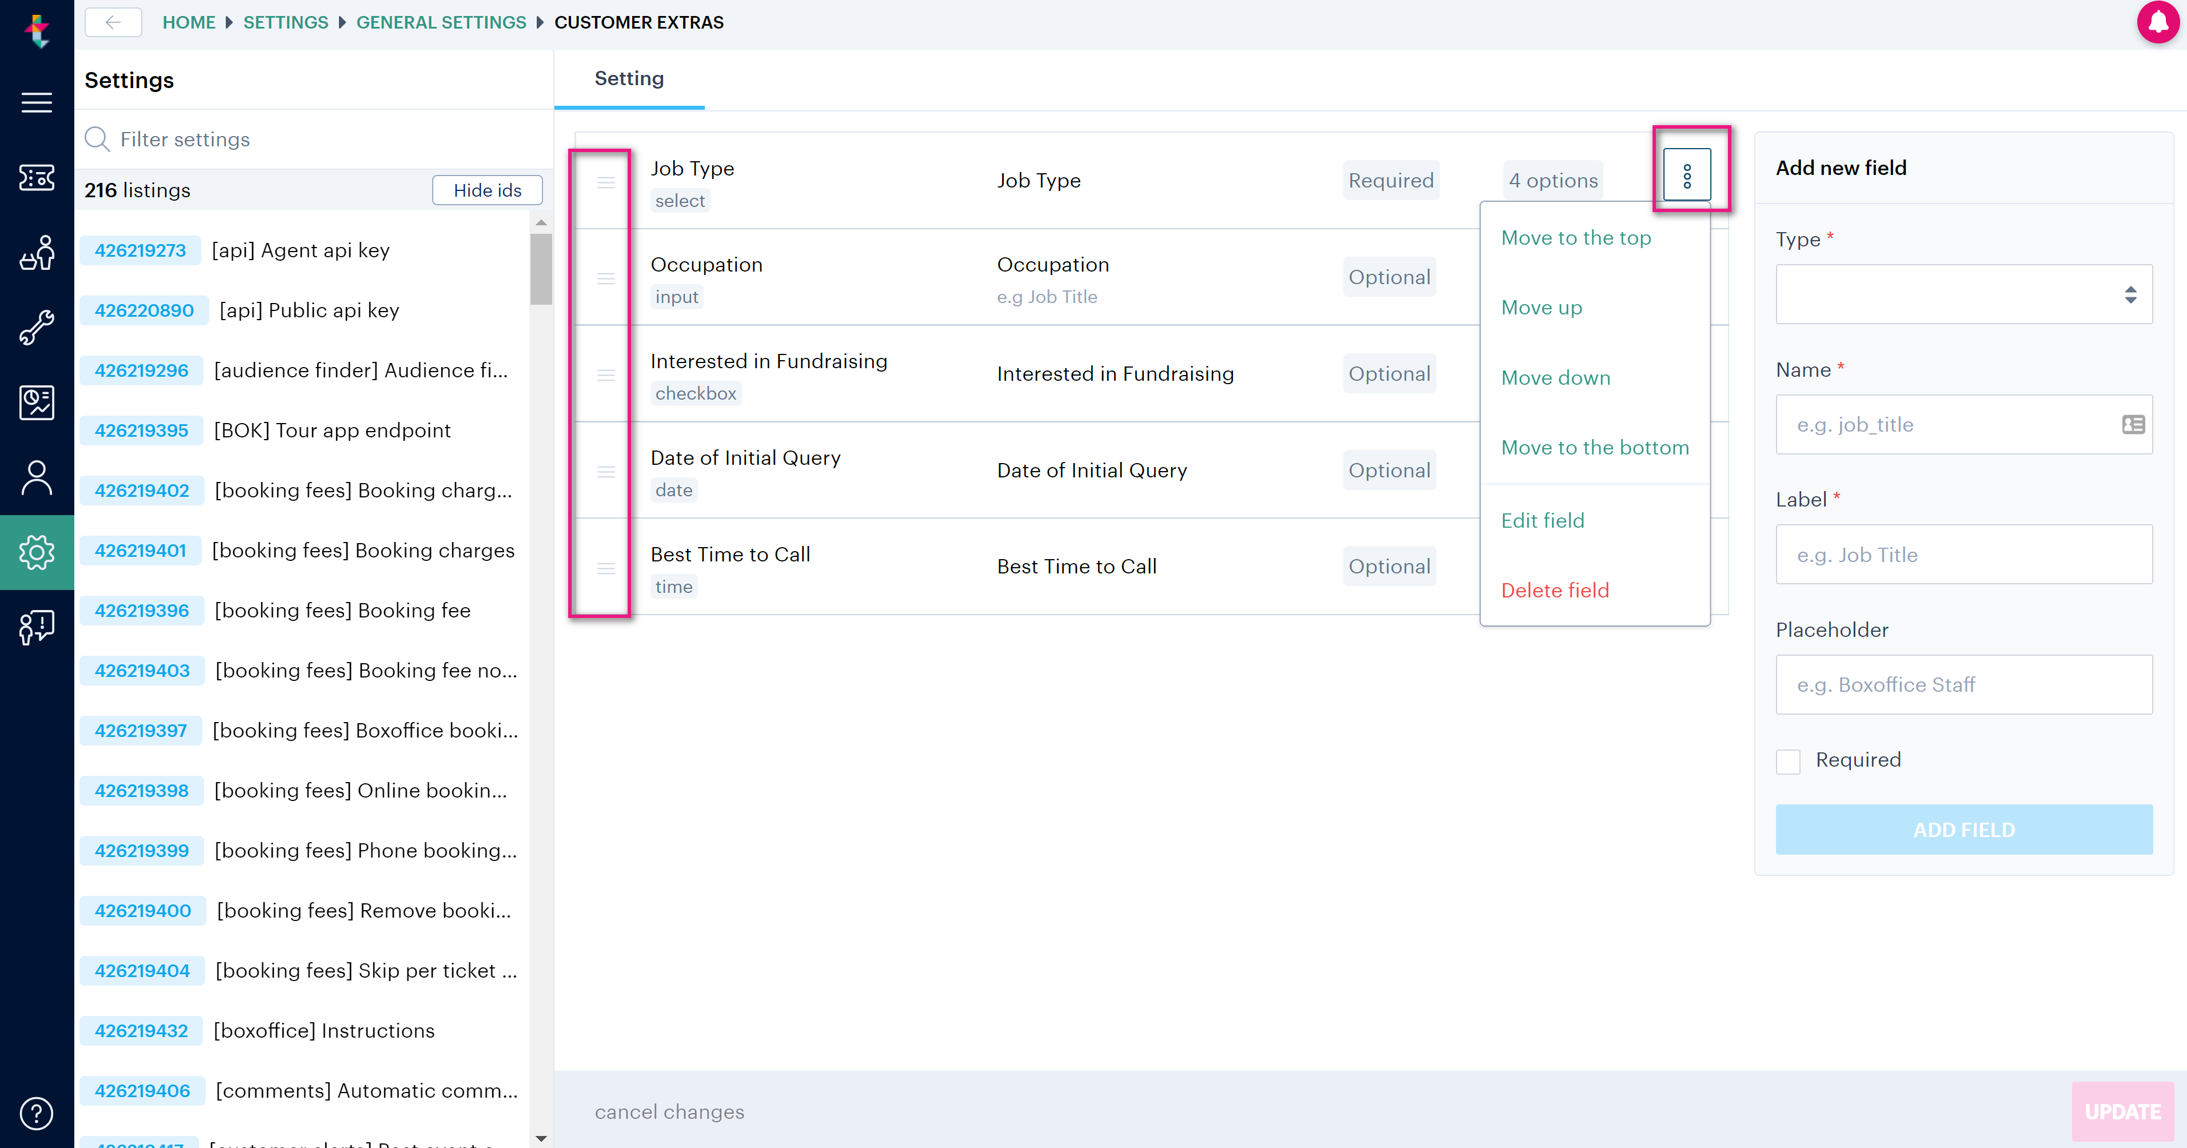
Task: Choose Delete field from the menu
Action: [1554, 590]
